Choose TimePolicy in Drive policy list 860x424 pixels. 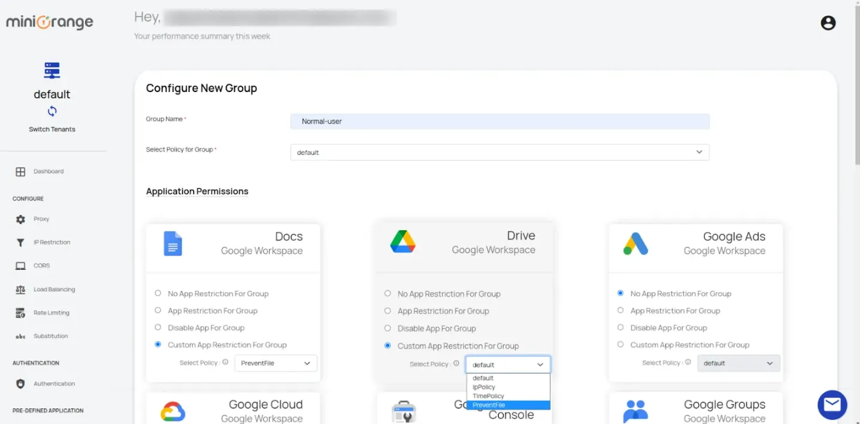pyautogui.click(x=508, y=396)
